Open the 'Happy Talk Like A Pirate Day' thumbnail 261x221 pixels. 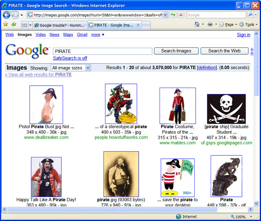point(46,177)
